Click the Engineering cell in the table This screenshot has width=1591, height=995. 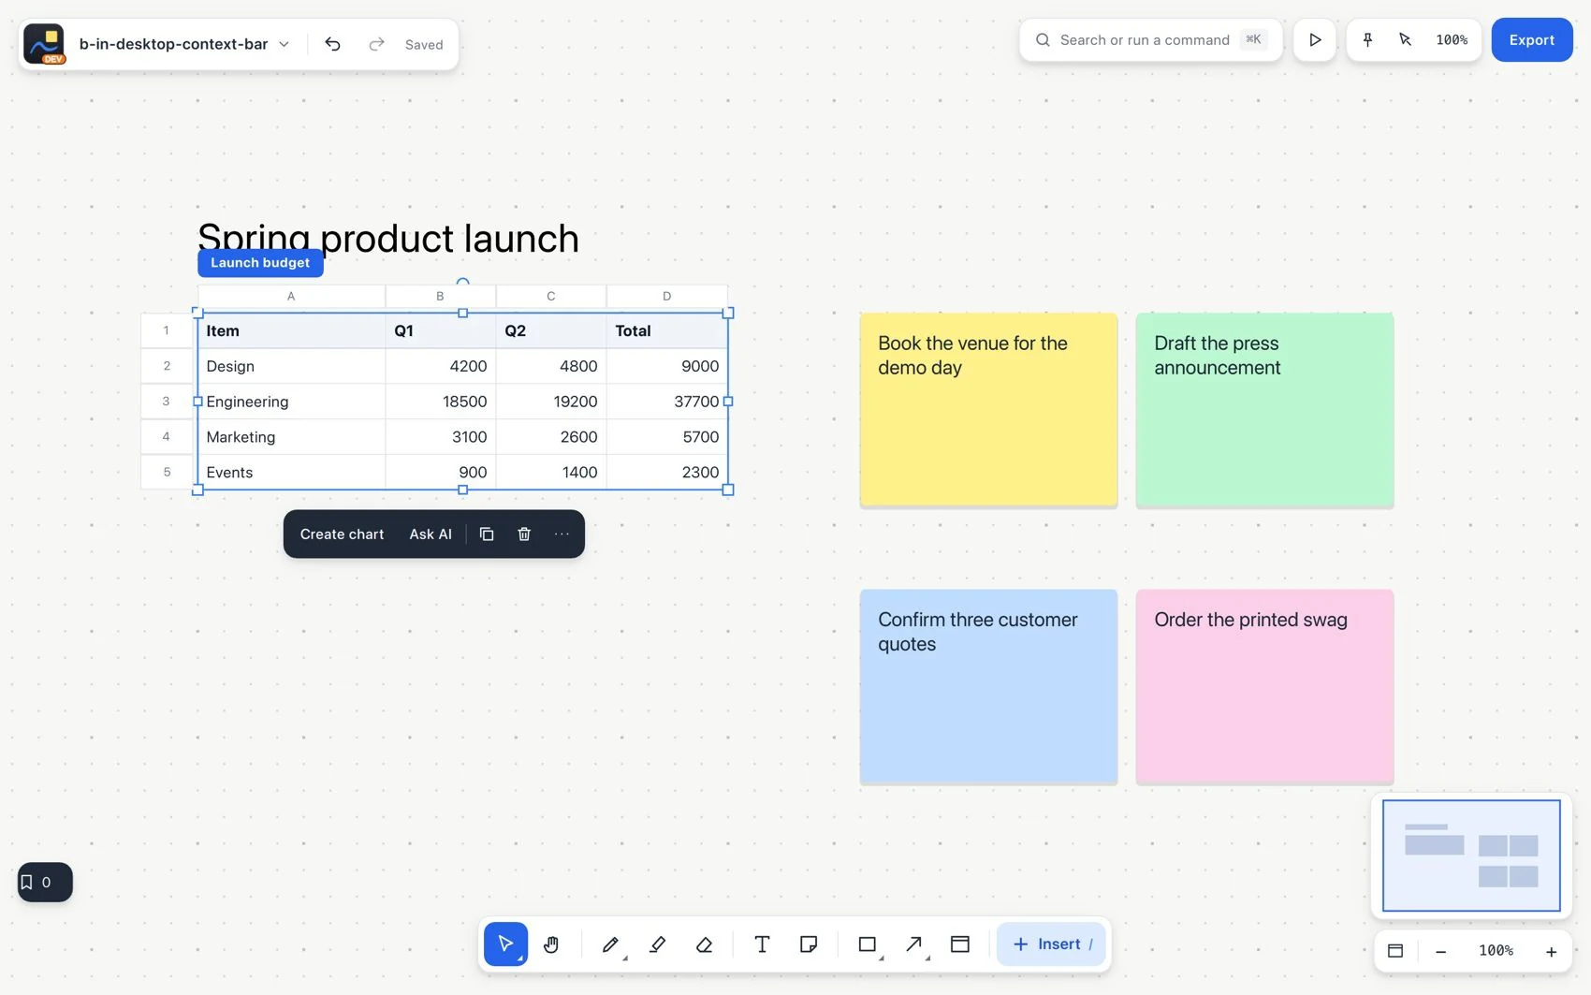click(291, 402)
